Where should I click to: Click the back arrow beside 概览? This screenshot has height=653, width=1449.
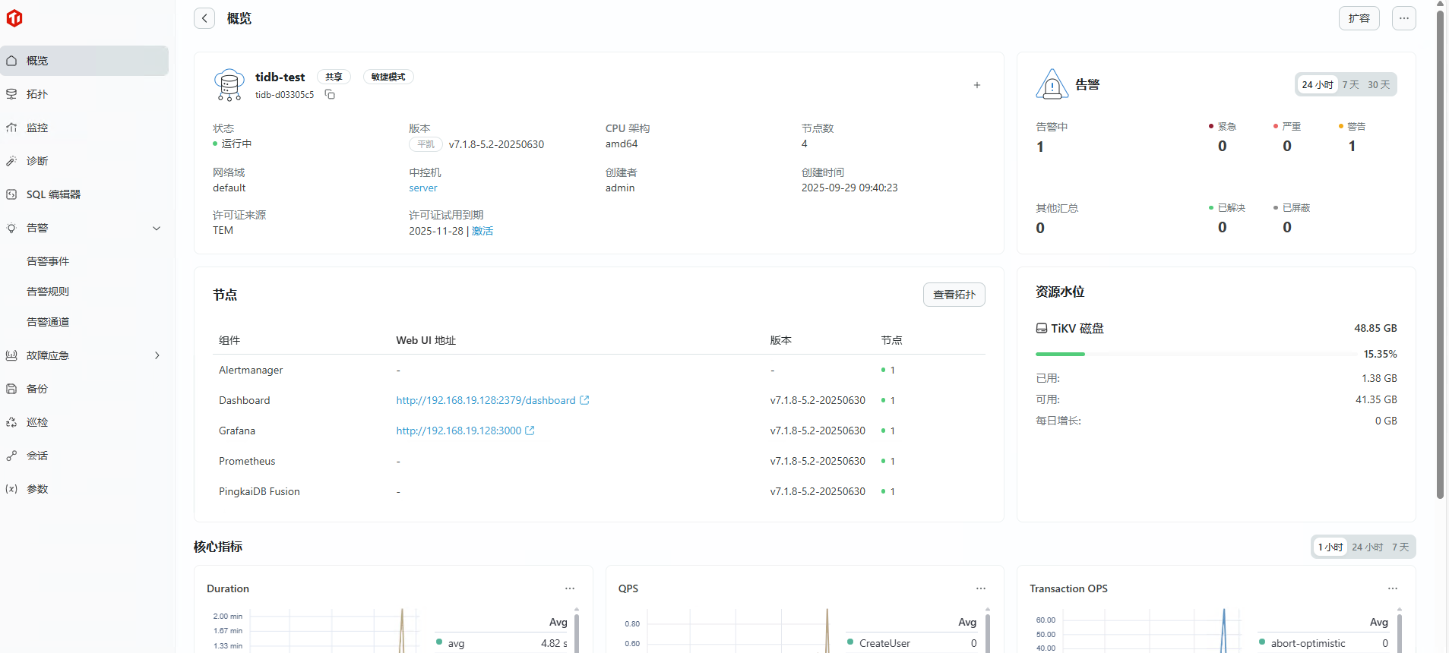coord(204,18)
